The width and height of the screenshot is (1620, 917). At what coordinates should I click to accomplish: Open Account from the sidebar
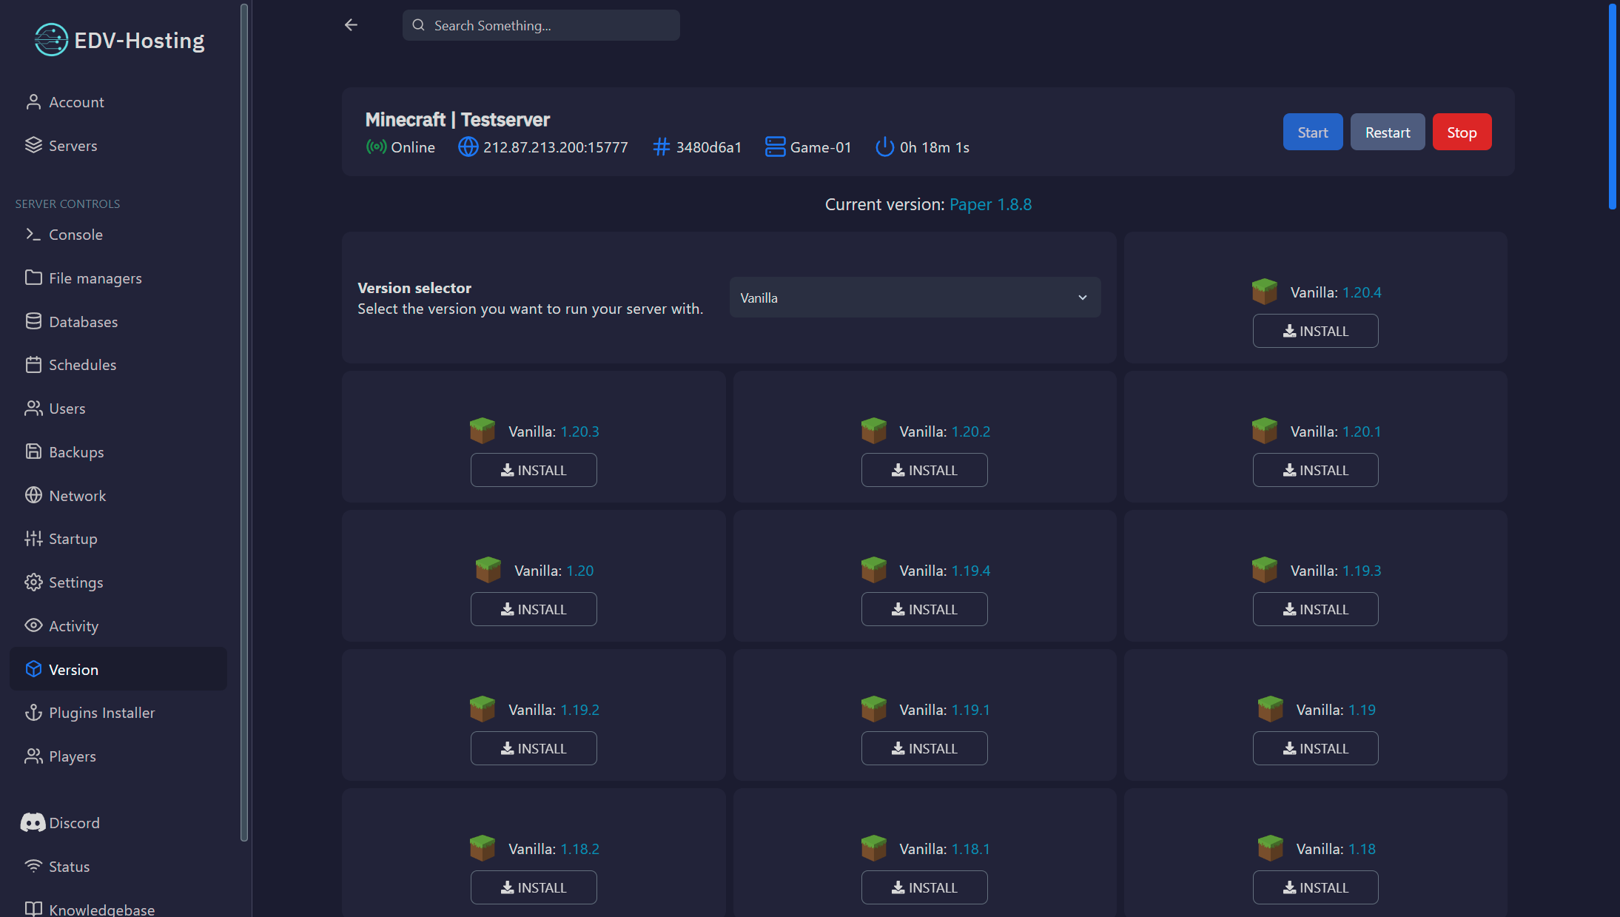118,102
